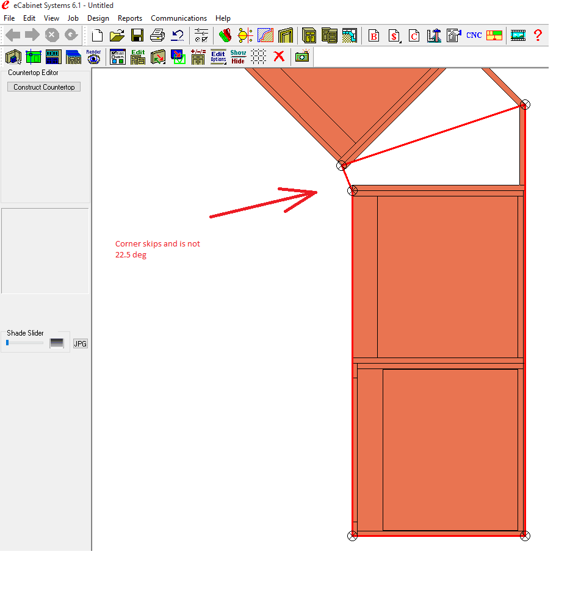Open the Edit Options toolbar button
This screenshot has height=593, width=581.
coord(218,57)
